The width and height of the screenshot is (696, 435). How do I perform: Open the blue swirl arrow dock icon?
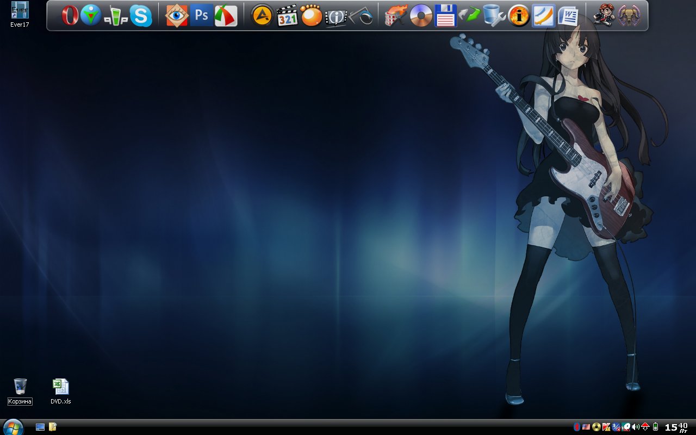[x=361, y=16]
